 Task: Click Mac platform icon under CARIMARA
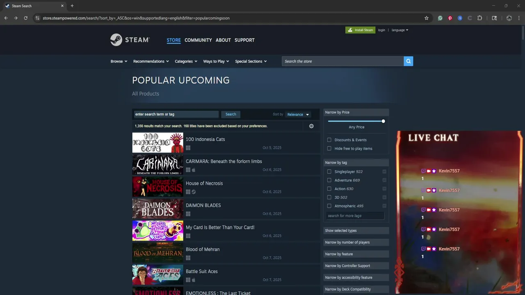(x=194, y=170)
